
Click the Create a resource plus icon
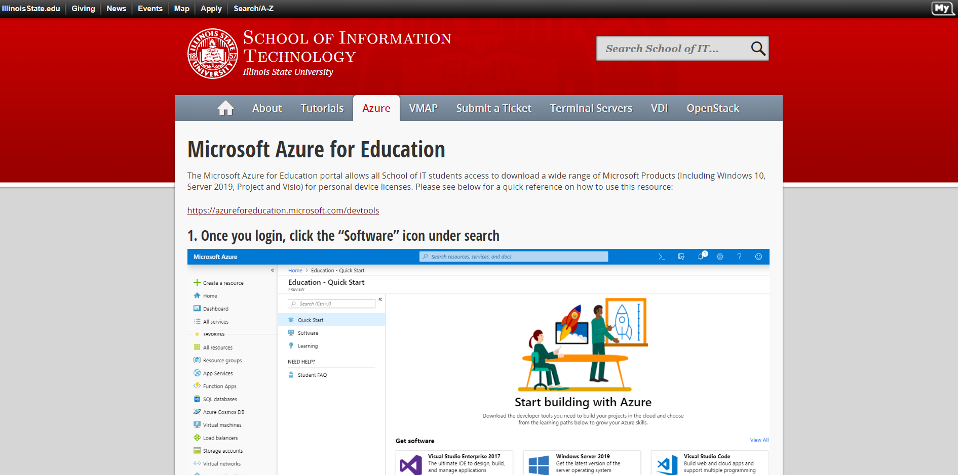pos(197,282)
